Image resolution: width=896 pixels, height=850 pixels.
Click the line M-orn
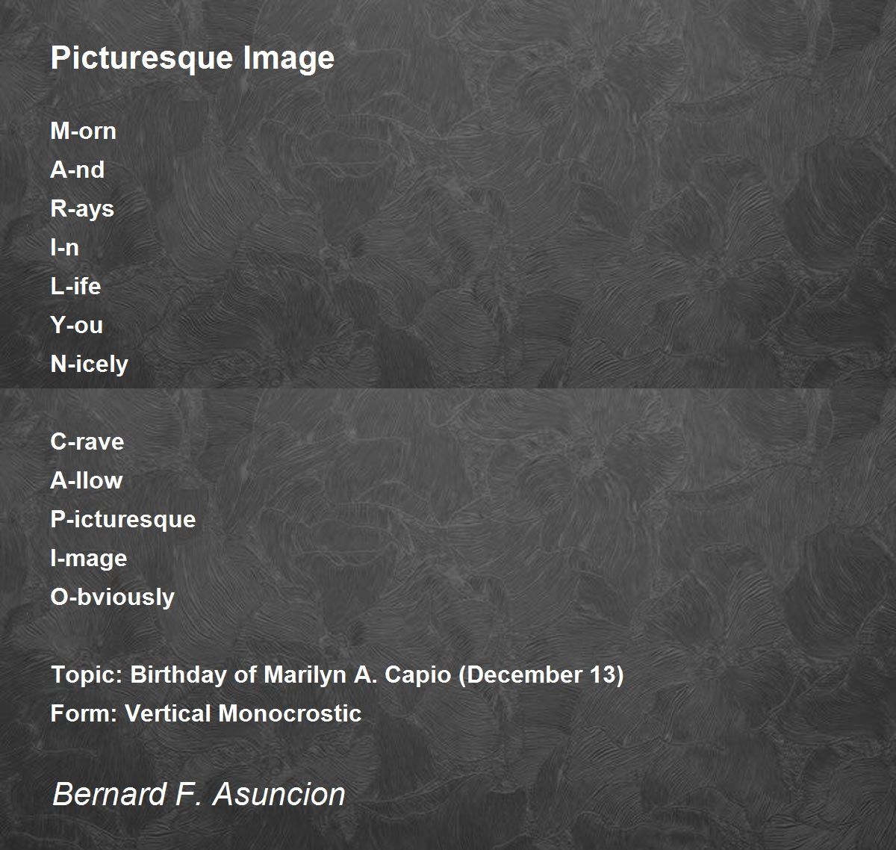pyautogui.click(x=83, y=131)
